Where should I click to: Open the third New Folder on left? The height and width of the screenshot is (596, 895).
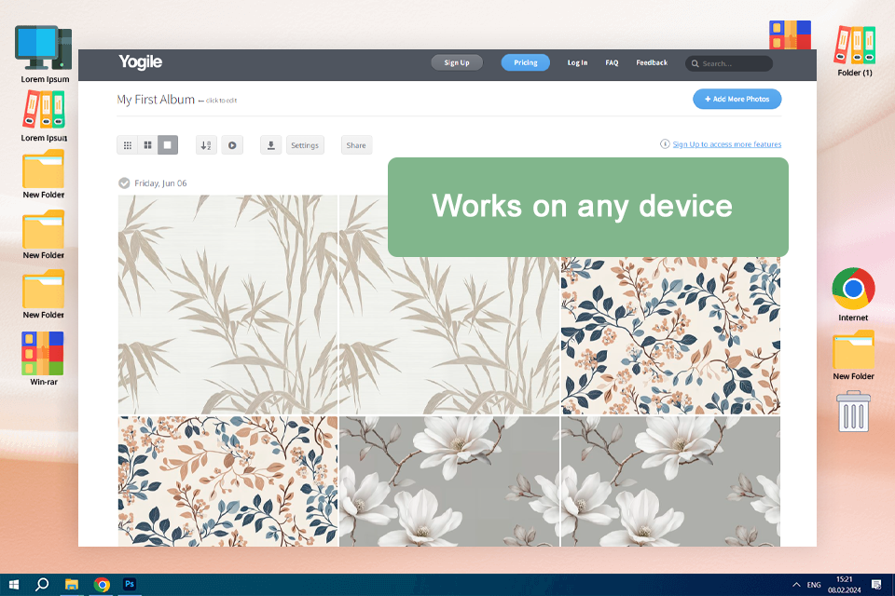coord(44,294)
